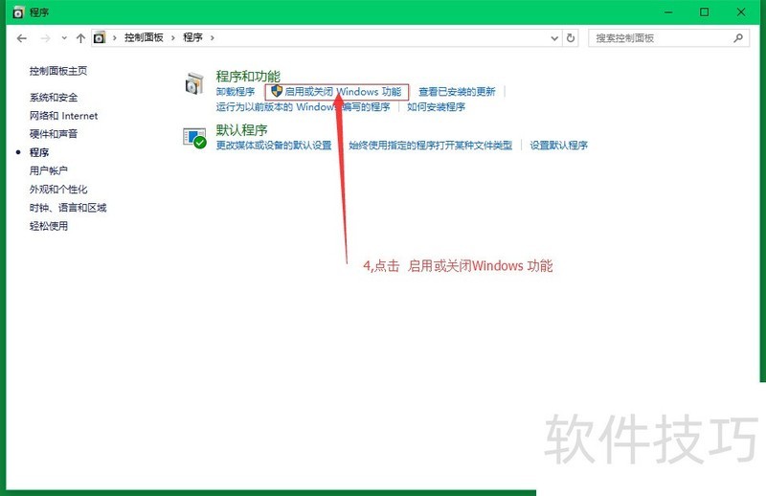Refresh the control panel view

pyautogui.click(x=571, y=37)
